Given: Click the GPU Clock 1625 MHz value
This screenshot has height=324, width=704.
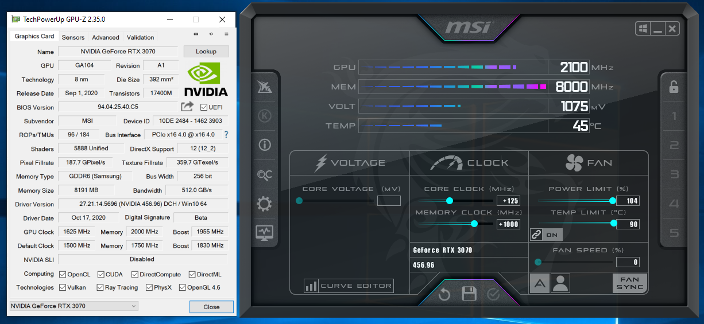Looking at the screenshot, I should coord(76,232).
